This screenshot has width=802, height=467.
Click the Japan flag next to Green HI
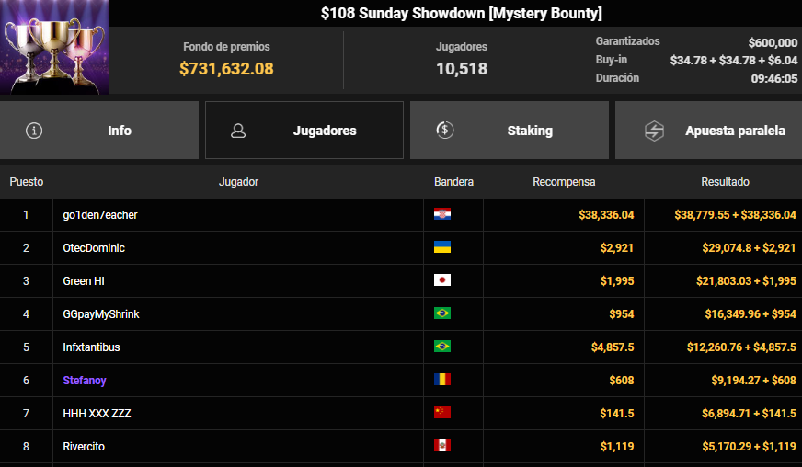point(442,280)
